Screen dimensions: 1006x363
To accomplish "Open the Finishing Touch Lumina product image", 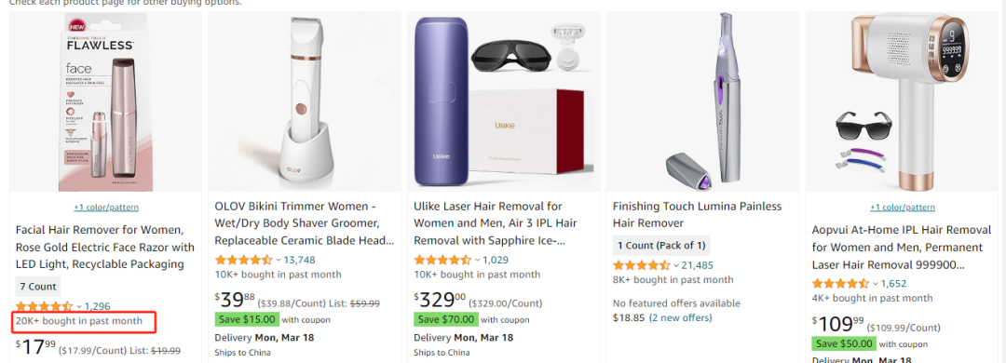I will point(702,100).
